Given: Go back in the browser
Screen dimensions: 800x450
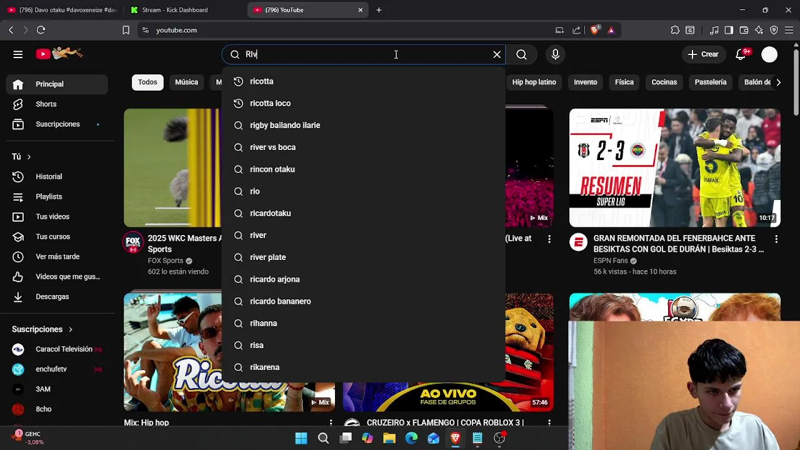Looking at the screenshot, I should coord(11,30).
